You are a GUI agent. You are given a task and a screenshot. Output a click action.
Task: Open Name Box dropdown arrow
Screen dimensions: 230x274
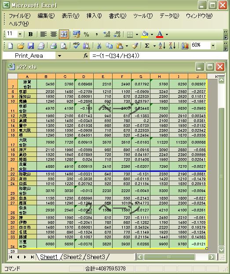(x=59, y=56)
